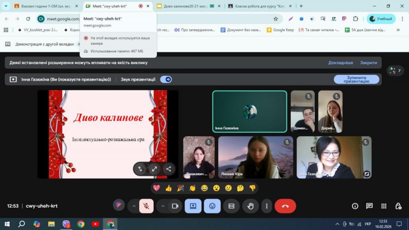Expand audio settings arrow beside microphone

click(134, 206)
